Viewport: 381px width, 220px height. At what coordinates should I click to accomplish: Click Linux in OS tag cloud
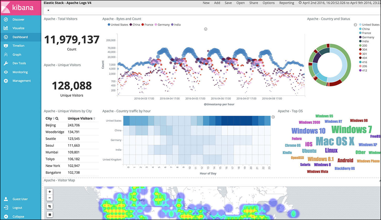point(331,150)
